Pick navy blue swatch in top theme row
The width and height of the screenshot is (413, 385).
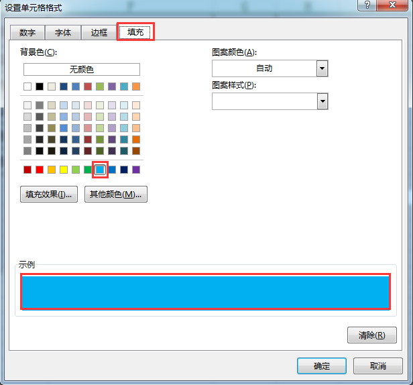click(64, 87)
